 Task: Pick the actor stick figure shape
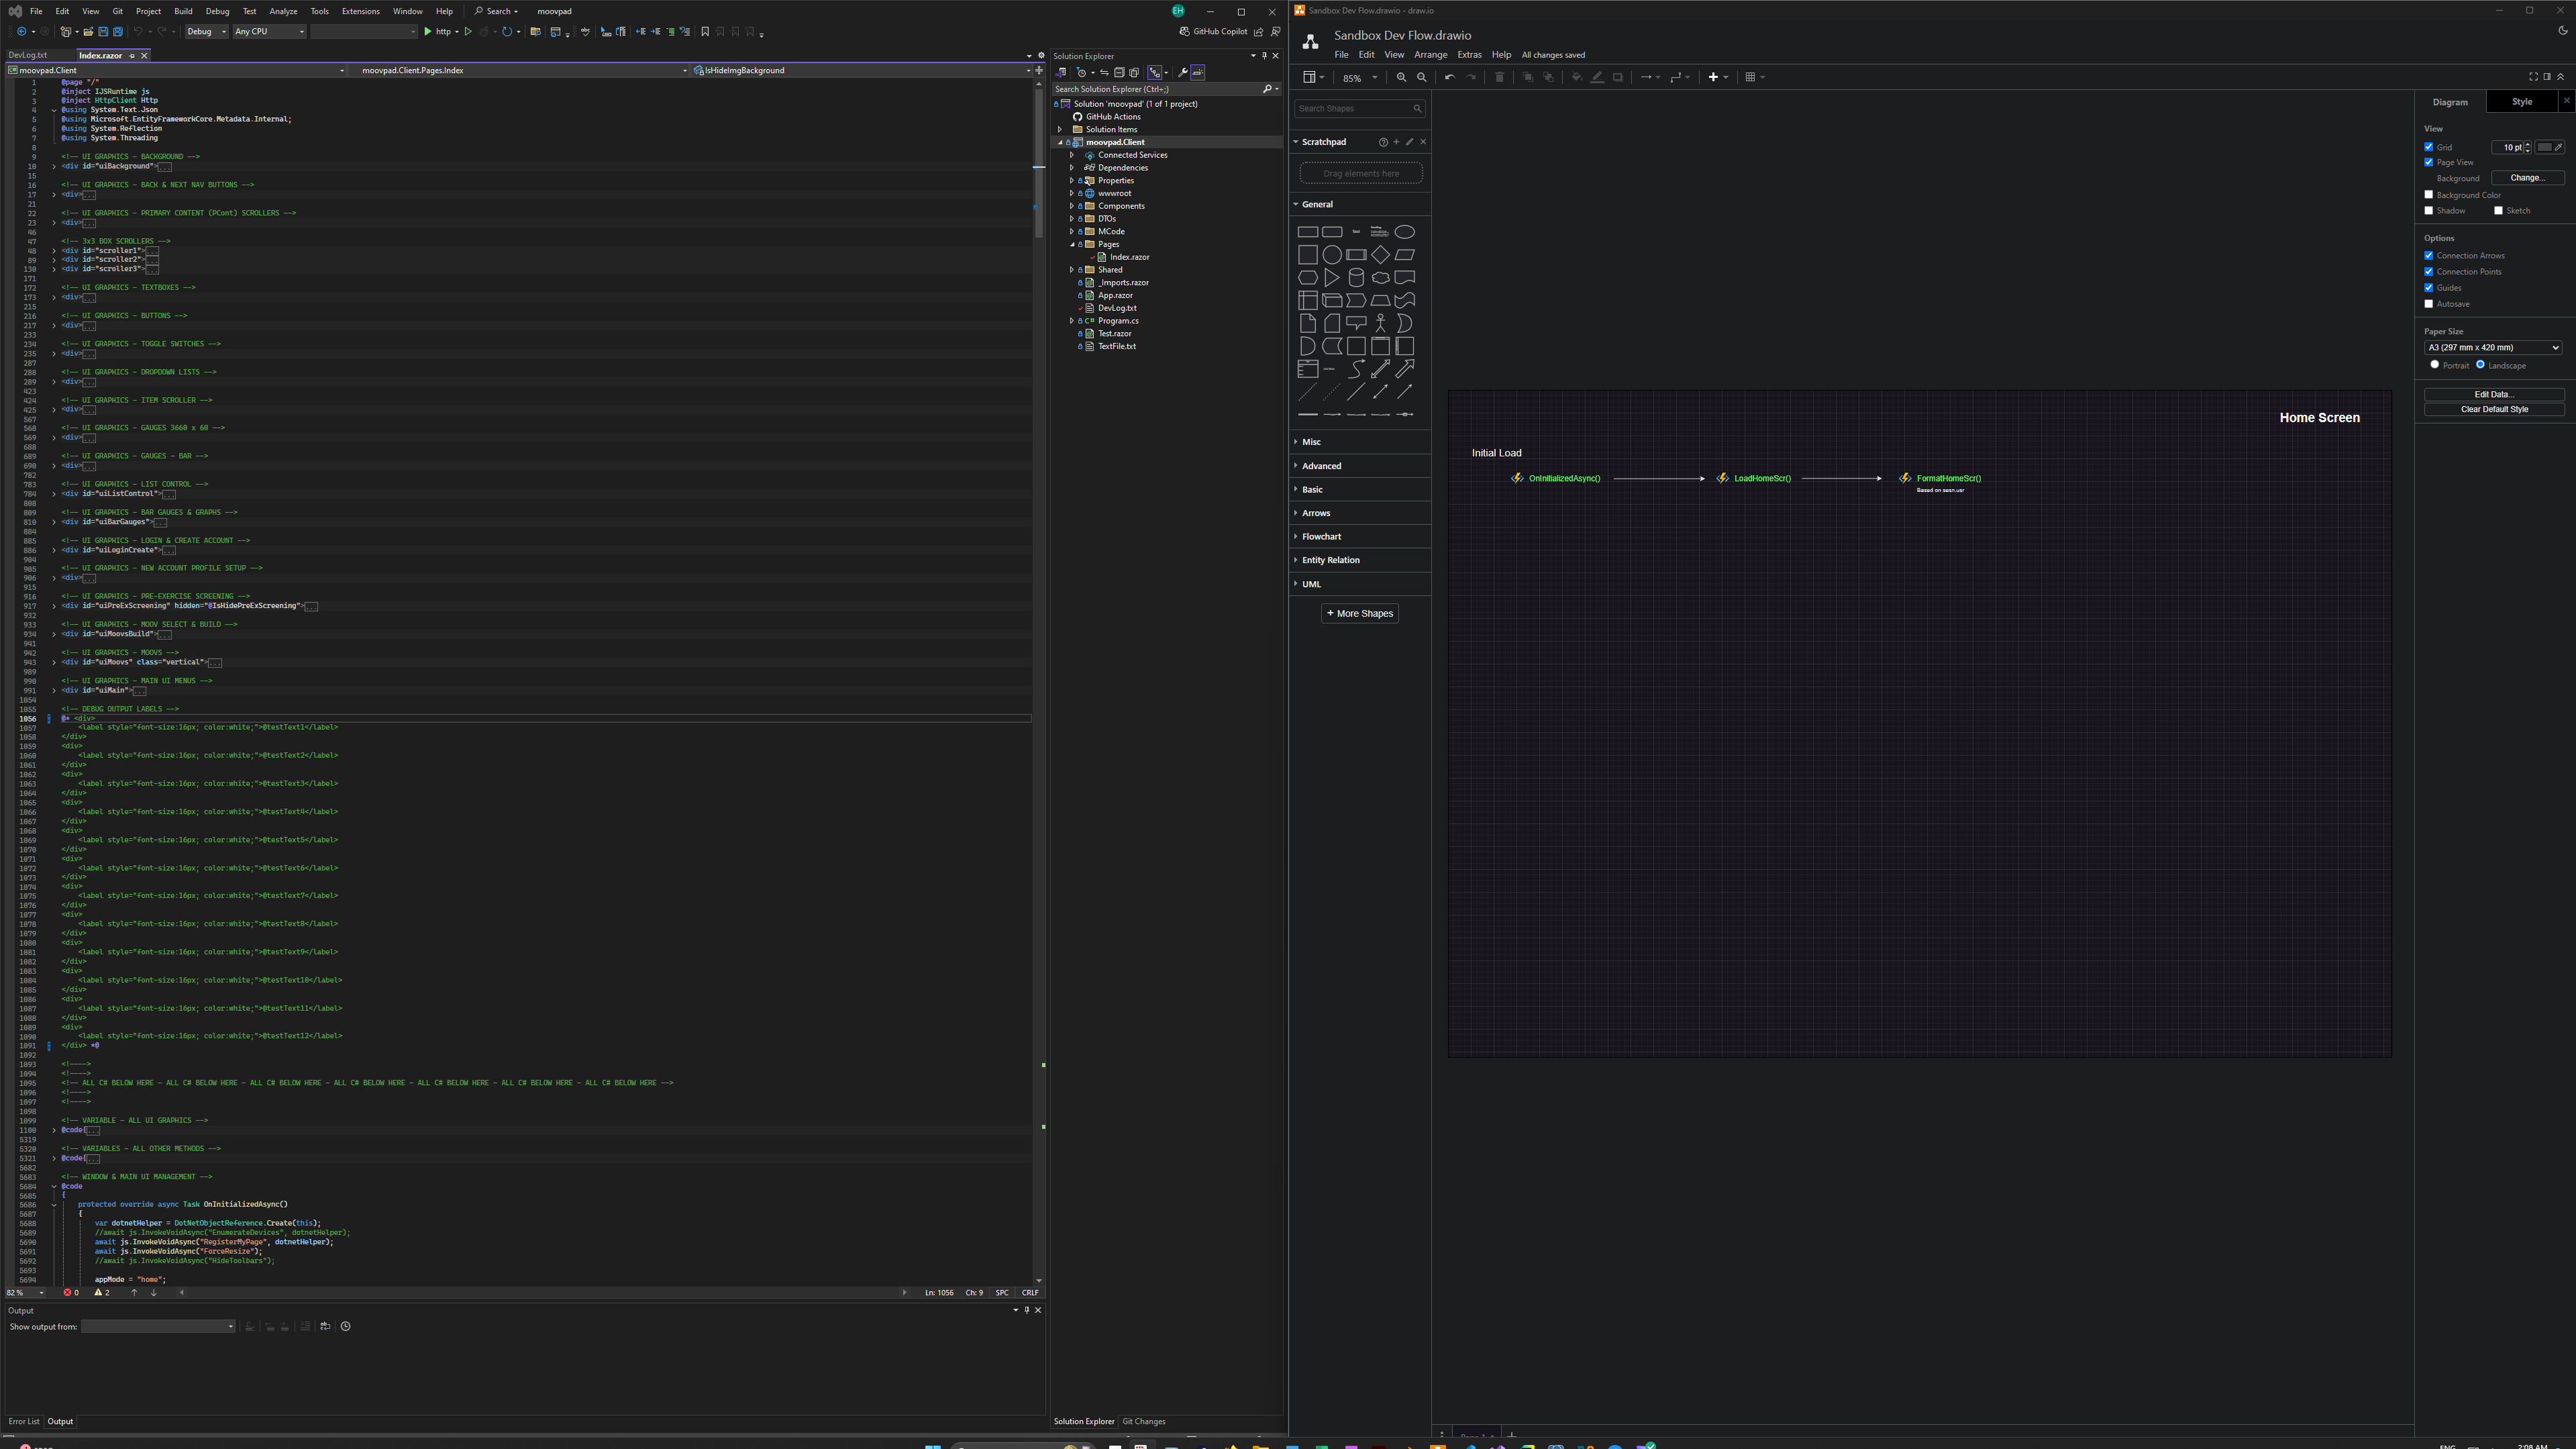1380,323
